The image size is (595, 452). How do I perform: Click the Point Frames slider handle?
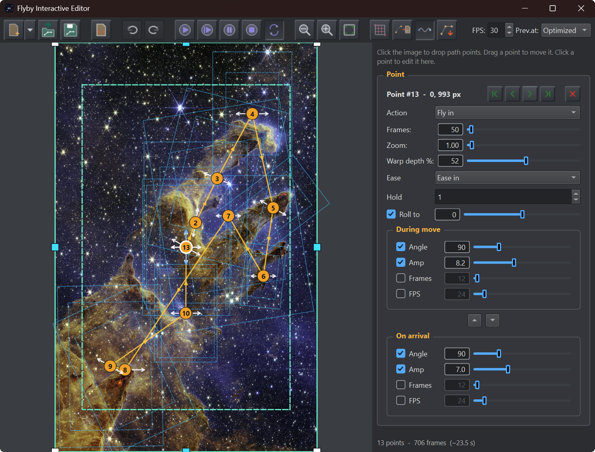tap(471, 129)
